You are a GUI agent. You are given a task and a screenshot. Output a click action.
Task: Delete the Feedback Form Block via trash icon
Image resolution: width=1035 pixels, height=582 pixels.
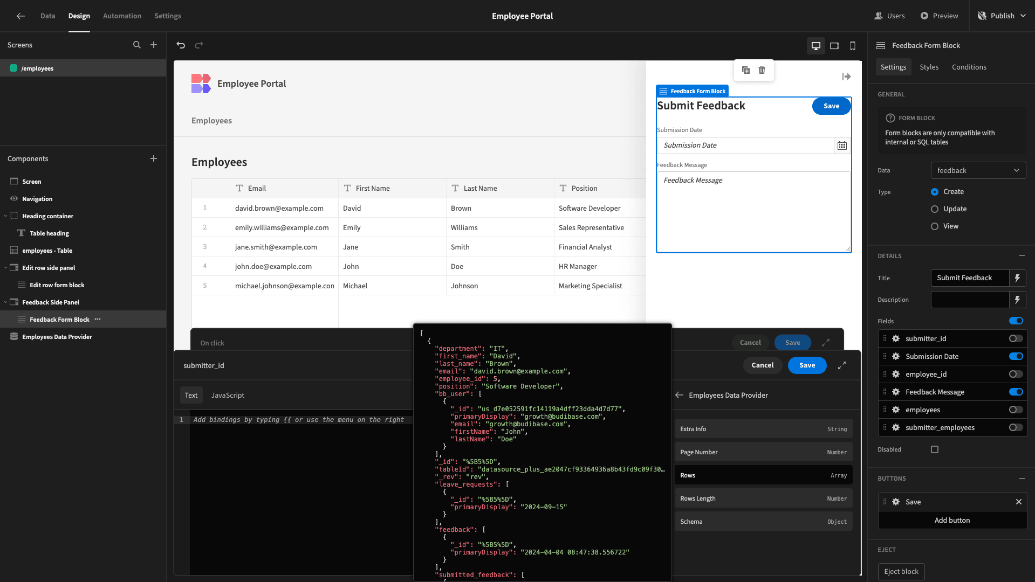coord(762,70)
